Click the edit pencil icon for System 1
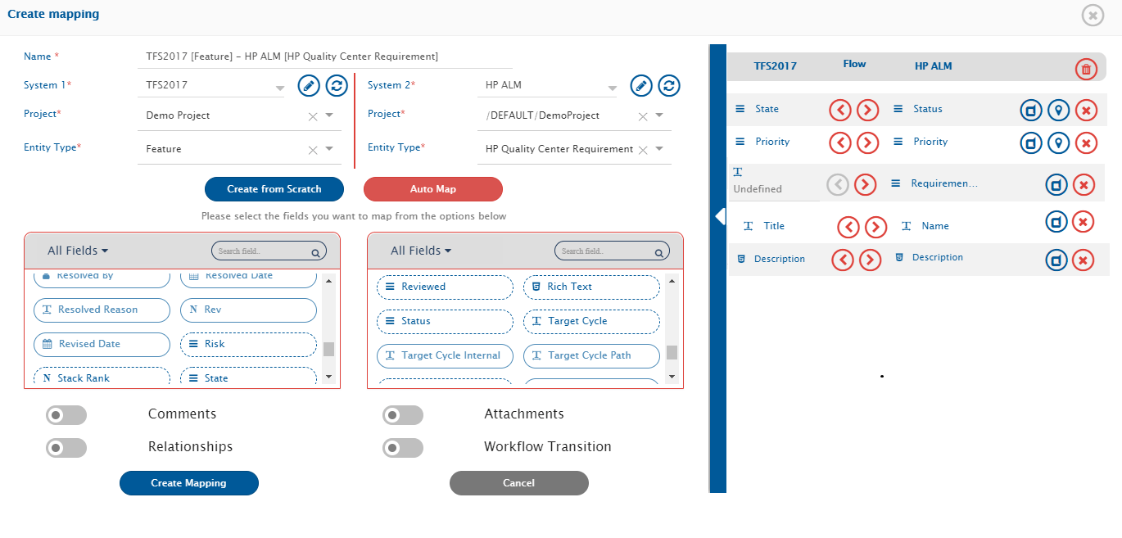The image size is (1122, 538). (309, 85)
